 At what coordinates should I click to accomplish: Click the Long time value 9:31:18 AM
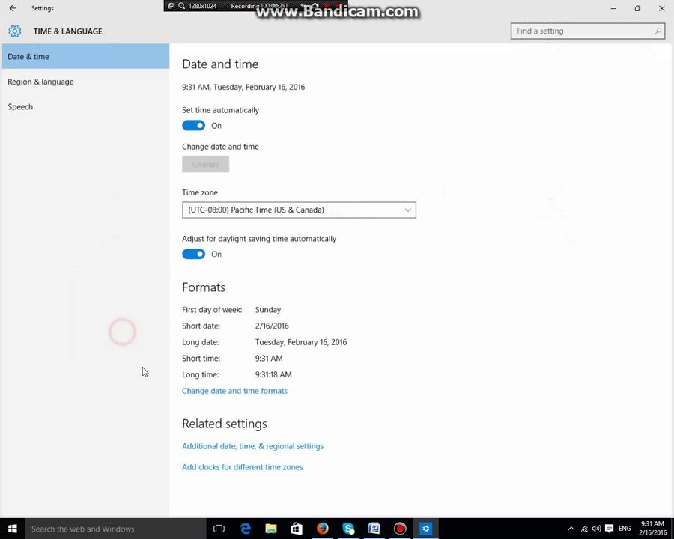(273, 374)
